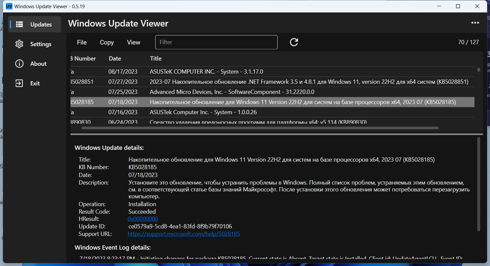The height and width of the screenshot is (266, 490).
Task: Select the .NET Framework KB5028851 update row
Action: coord(272,82)
